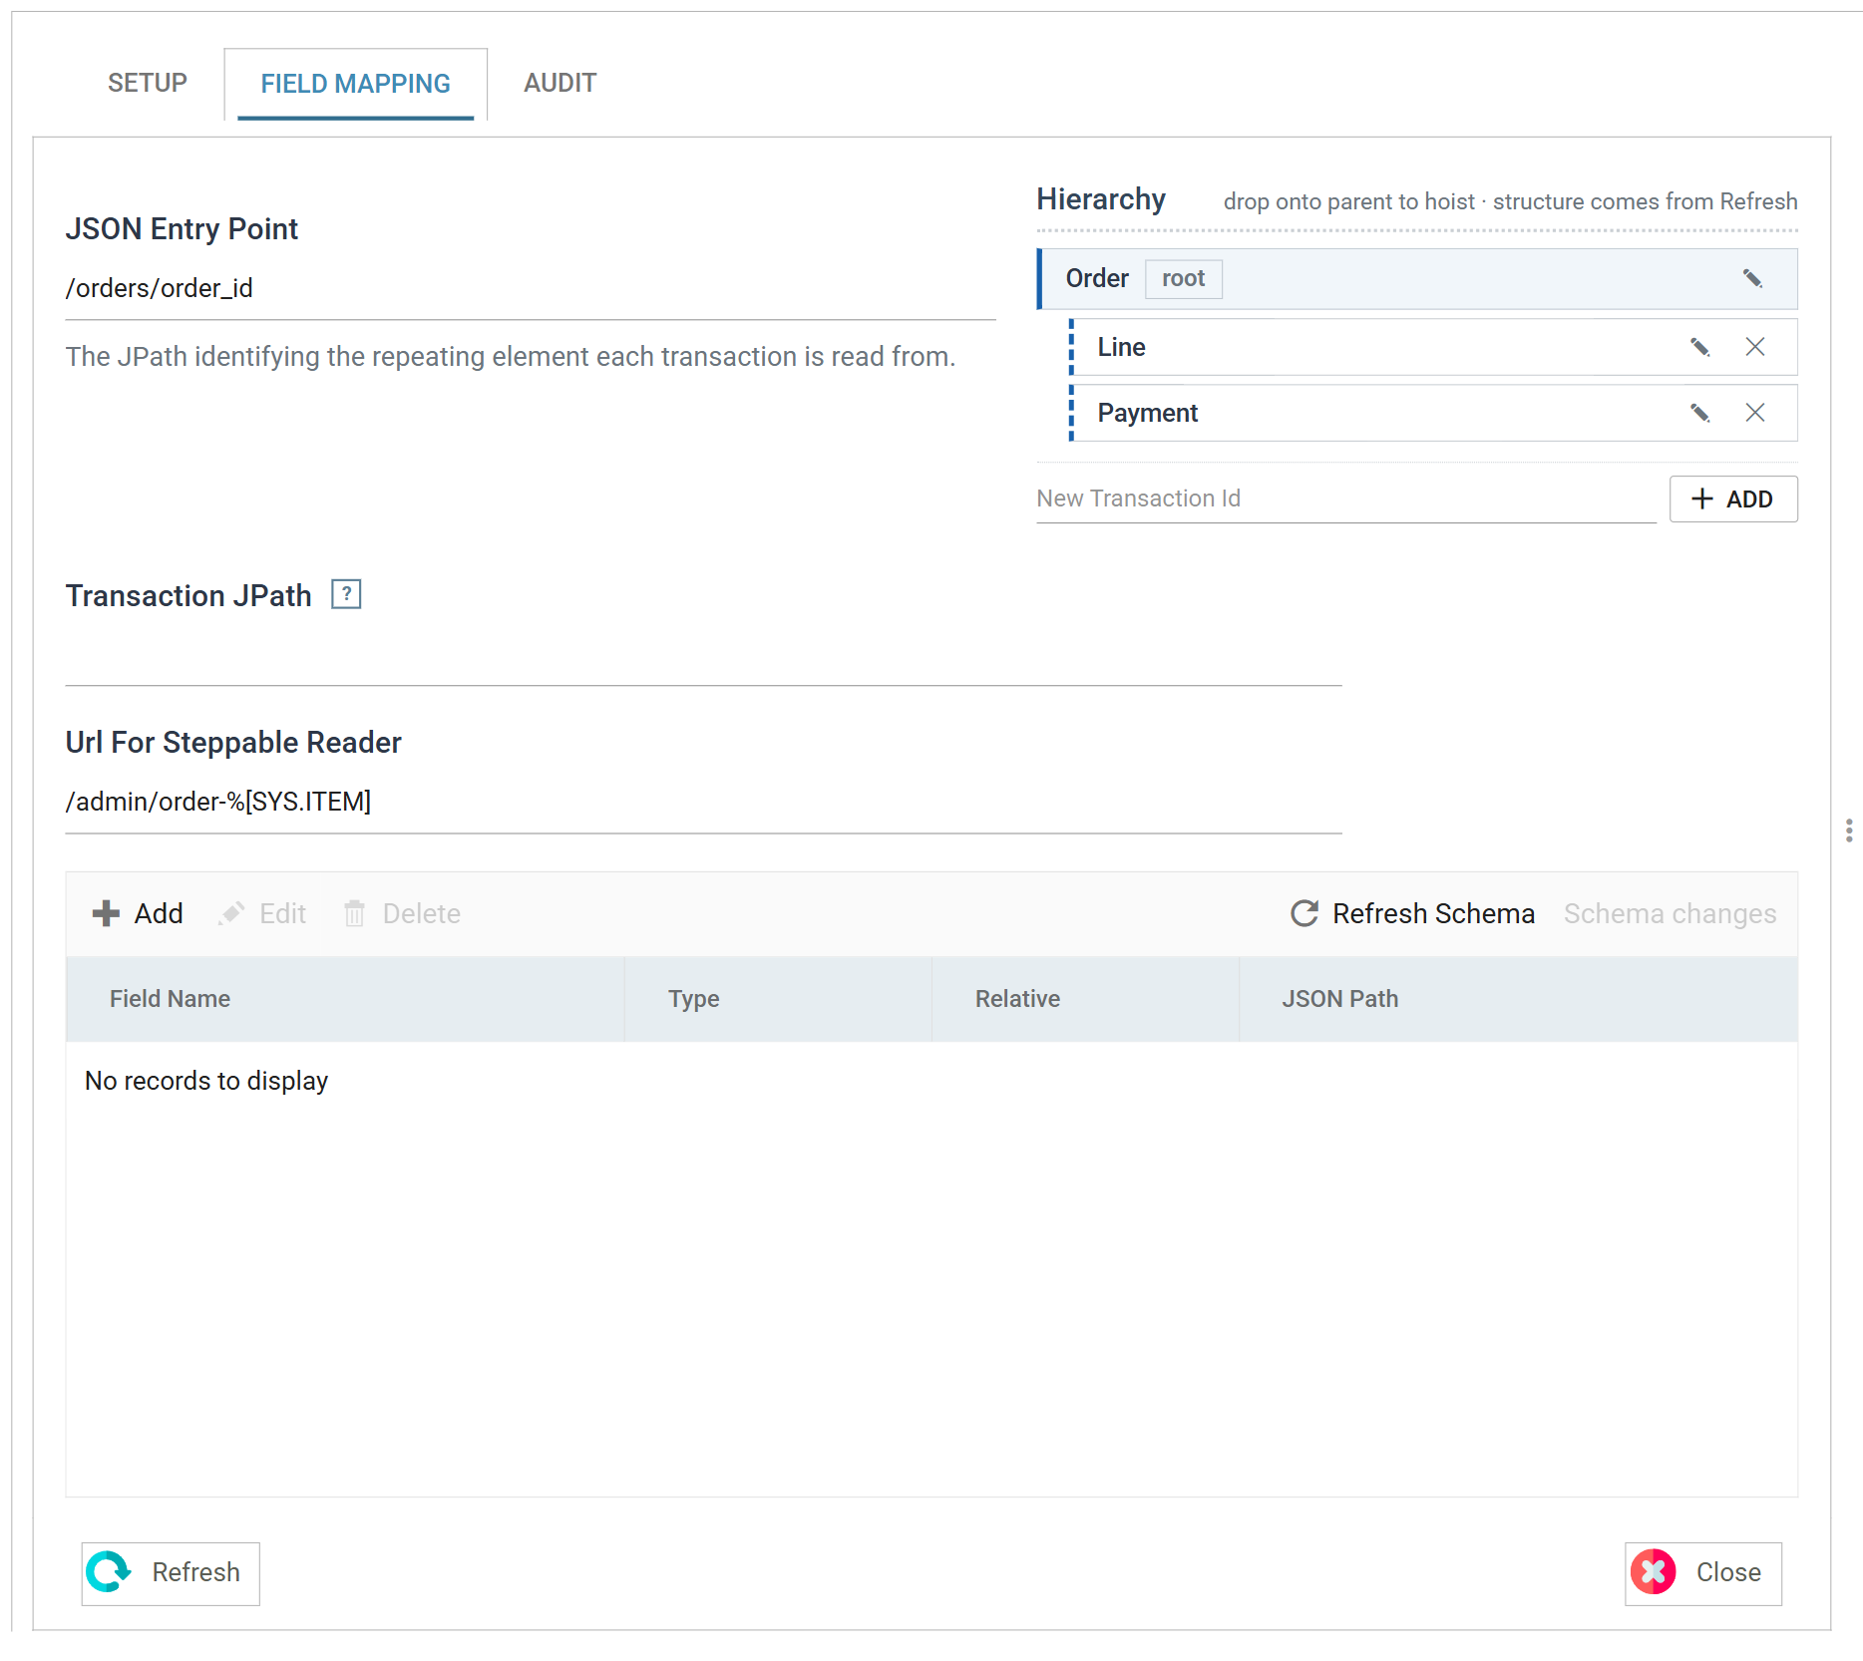Remove the Payment transaction with X icon
The height and width of the screenshot is (1661, 1863).
(x=1755, y=413)
